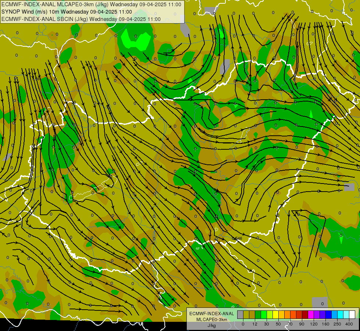Click the legend tick value 120
The width and height of the screenshot is (360, 331).
(314, 324)
